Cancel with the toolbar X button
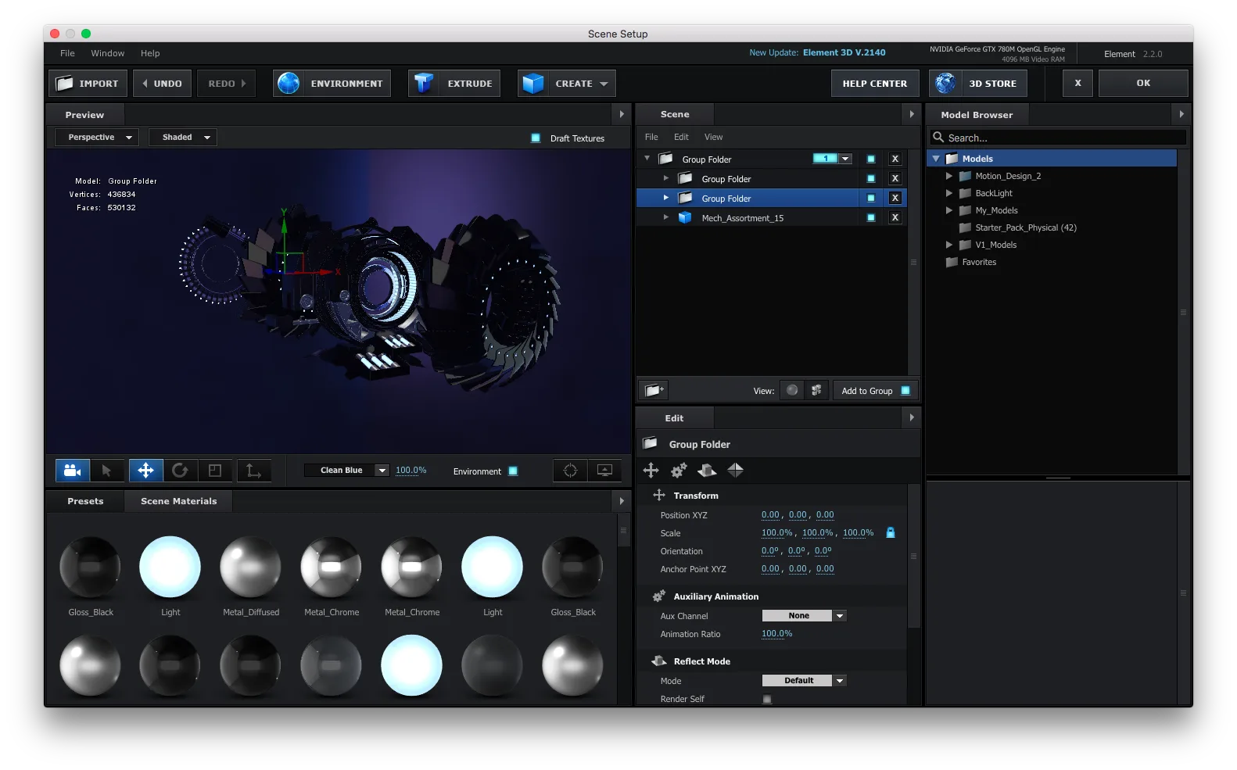1237x770 pixels. [1077, 83]
